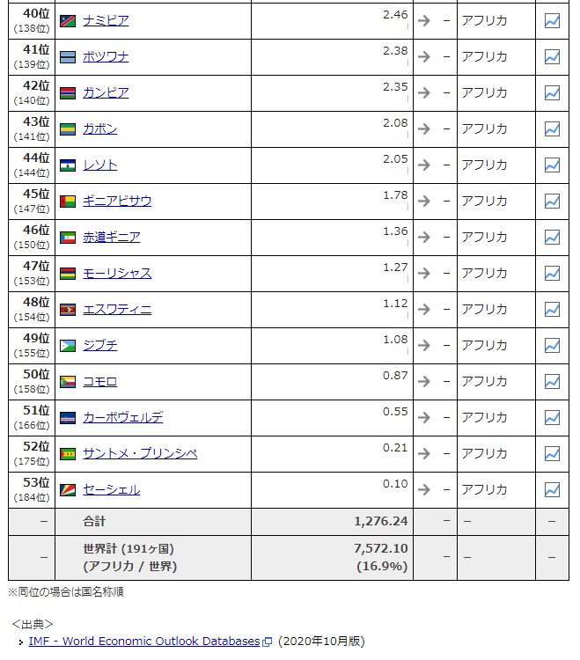Open the ナミビア country link
The height and width of the screenshot is (660, 580).
tap(106, 20)
